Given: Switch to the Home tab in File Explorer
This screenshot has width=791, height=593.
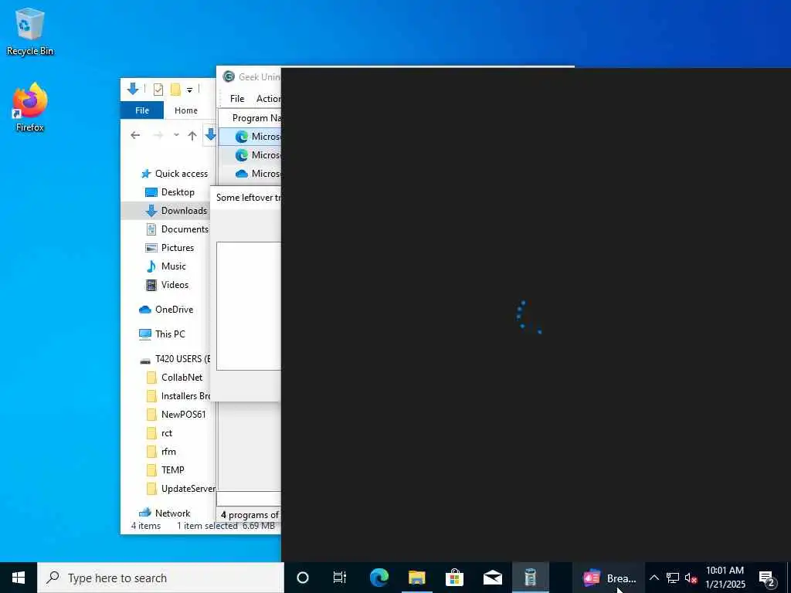Looking at the screenshot, I should coord(185,110).
